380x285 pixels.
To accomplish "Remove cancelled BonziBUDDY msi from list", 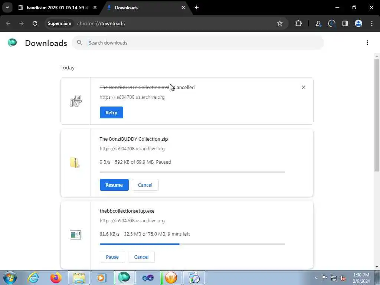I will tap(304, 87).
